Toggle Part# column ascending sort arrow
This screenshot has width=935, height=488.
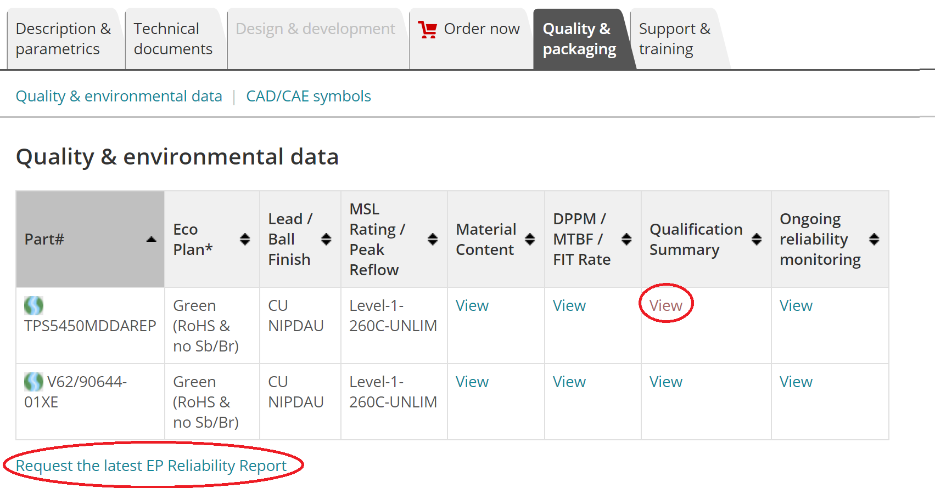click(x=152, y=239)
